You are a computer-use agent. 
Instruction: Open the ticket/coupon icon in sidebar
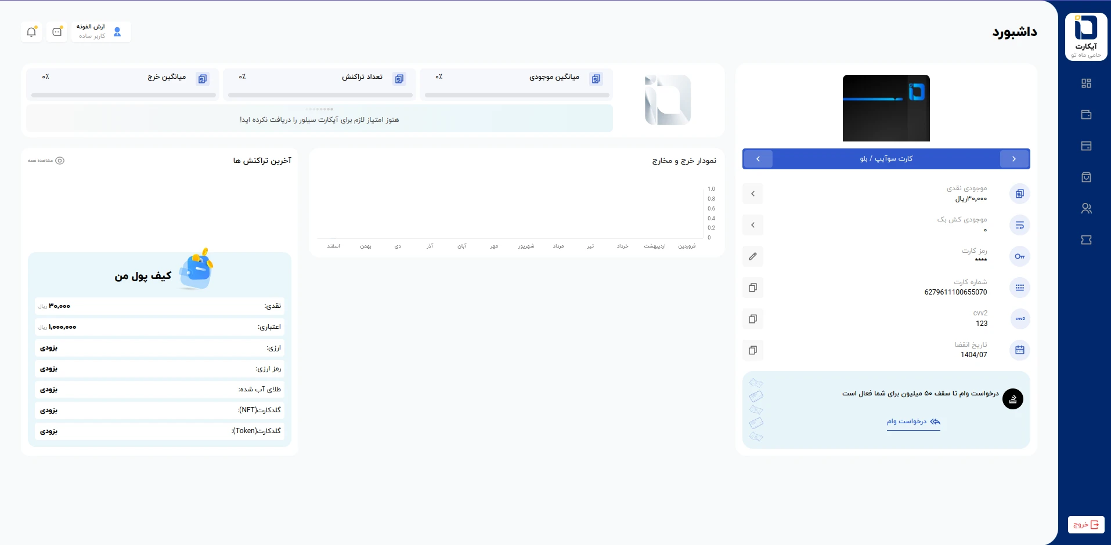[1086, 240]
